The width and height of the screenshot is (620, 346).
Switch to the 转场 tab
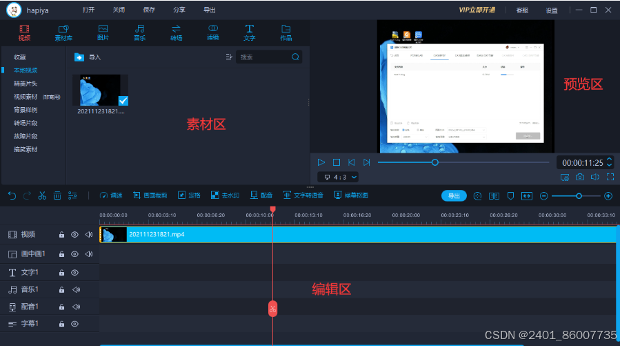pos(177,33)
